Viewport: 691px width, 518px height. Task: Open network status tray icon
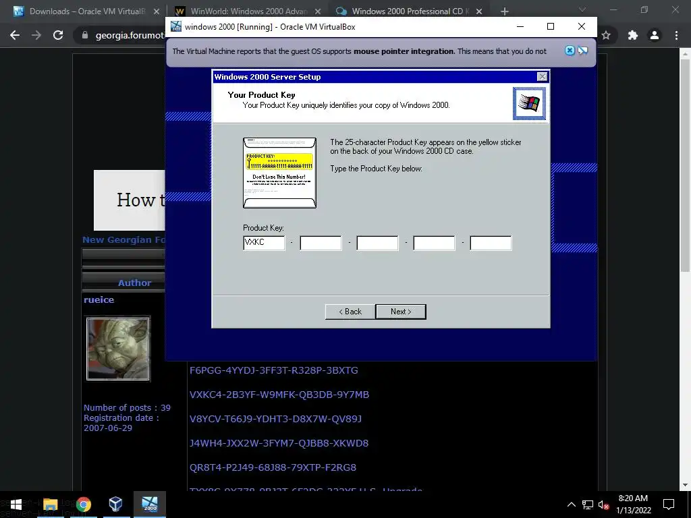588,505
